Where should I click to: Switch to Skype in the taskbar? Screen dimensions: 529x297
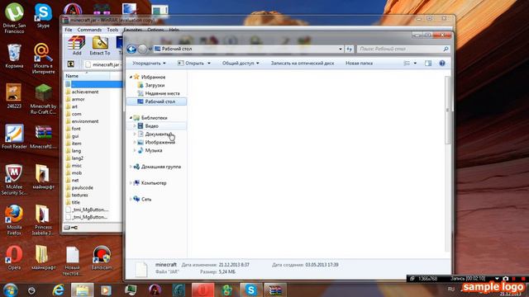pyautogui.click(x=250, y=290)
